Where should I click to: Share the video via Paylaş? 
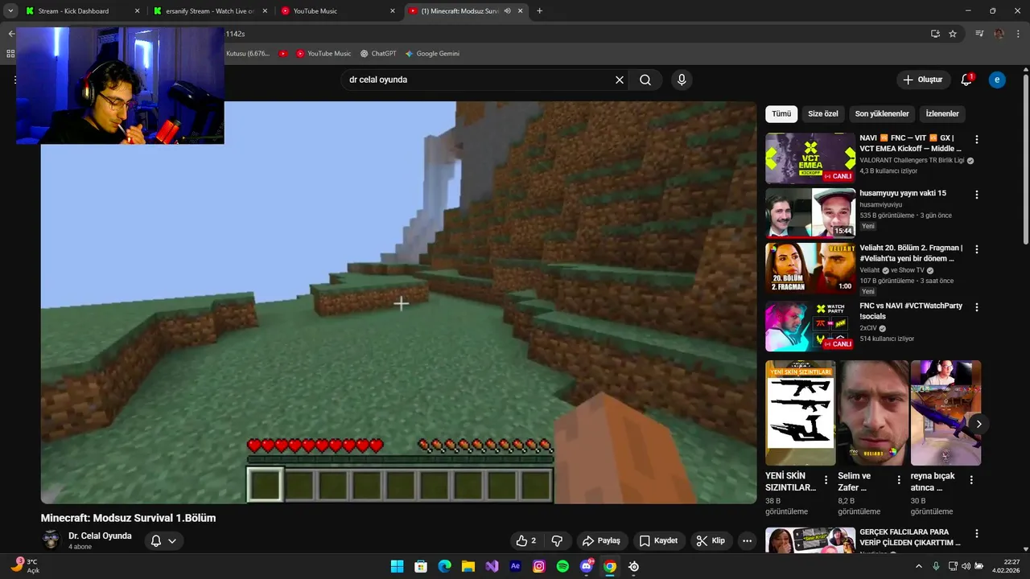601,540
